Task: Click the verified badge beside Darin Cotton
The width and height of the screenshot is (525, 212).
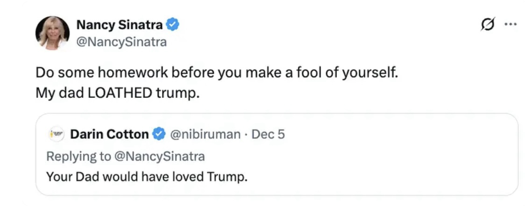Action: (159, 135)
